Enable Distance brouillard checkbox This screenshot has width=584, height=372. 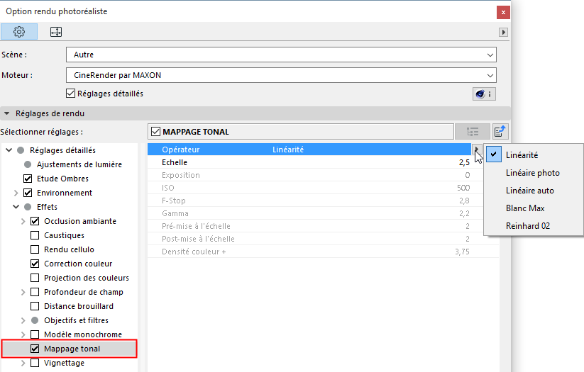(35, 306)
